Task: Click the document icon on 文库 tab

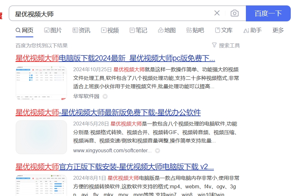Action: 218,30
